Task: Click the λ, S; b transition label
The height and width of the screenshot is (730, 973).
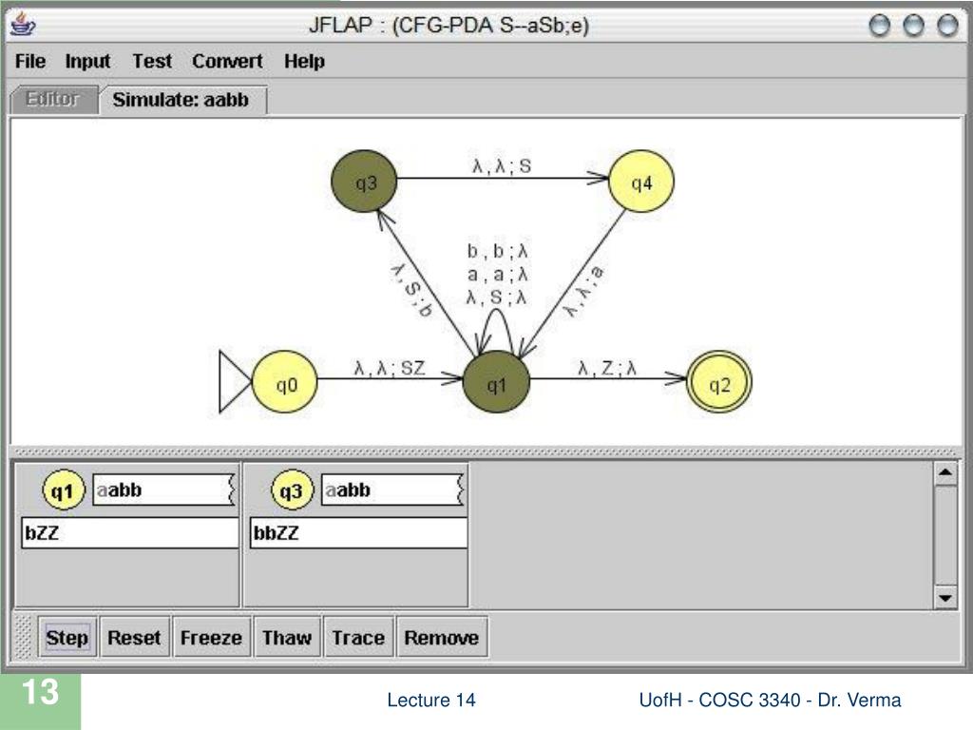Action: (411, 291)
